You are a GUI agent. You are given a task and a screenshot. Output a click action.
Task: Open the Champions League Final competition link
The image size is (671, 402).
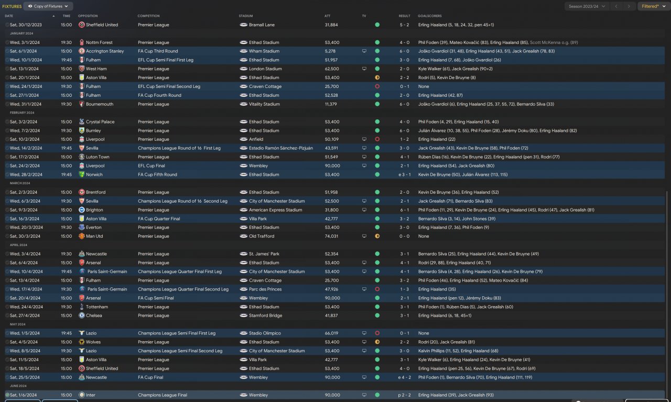click(163, 395)
